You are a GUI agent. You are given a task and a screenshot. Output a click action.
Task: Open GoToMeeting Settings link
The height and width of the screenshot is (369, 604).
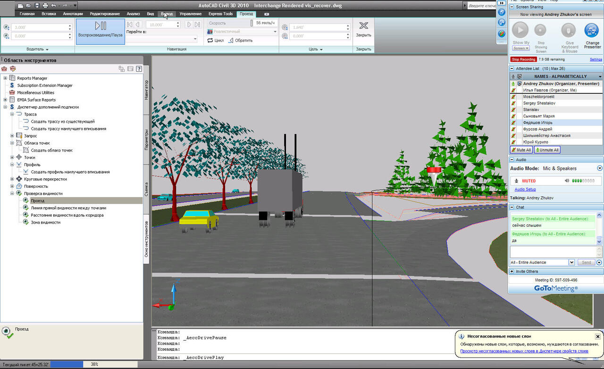(596, 59)
